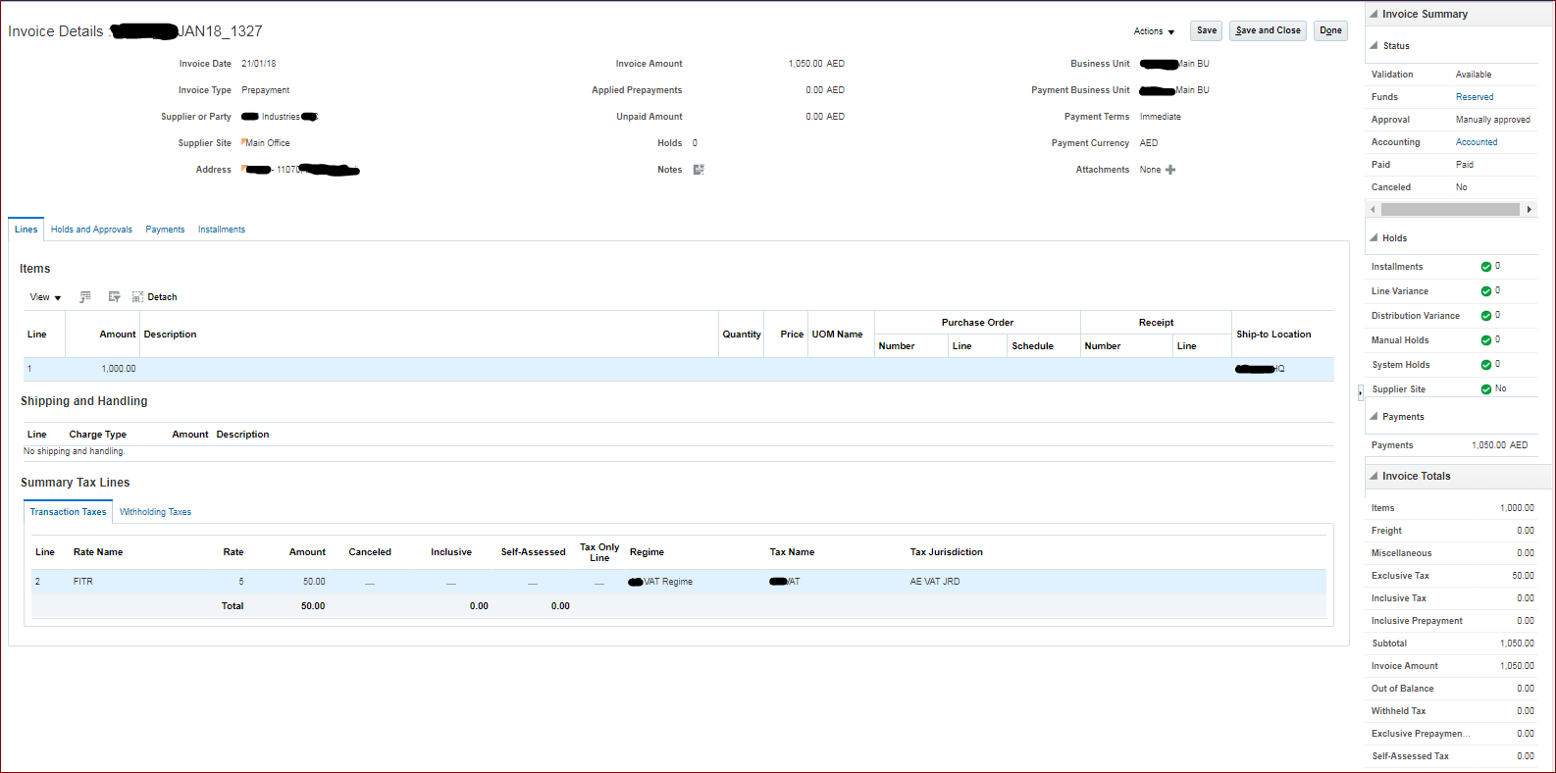Click the green check beside Installments hold
The width and height of the screenshot is (1556, 773).
(x=1486, y=267)
